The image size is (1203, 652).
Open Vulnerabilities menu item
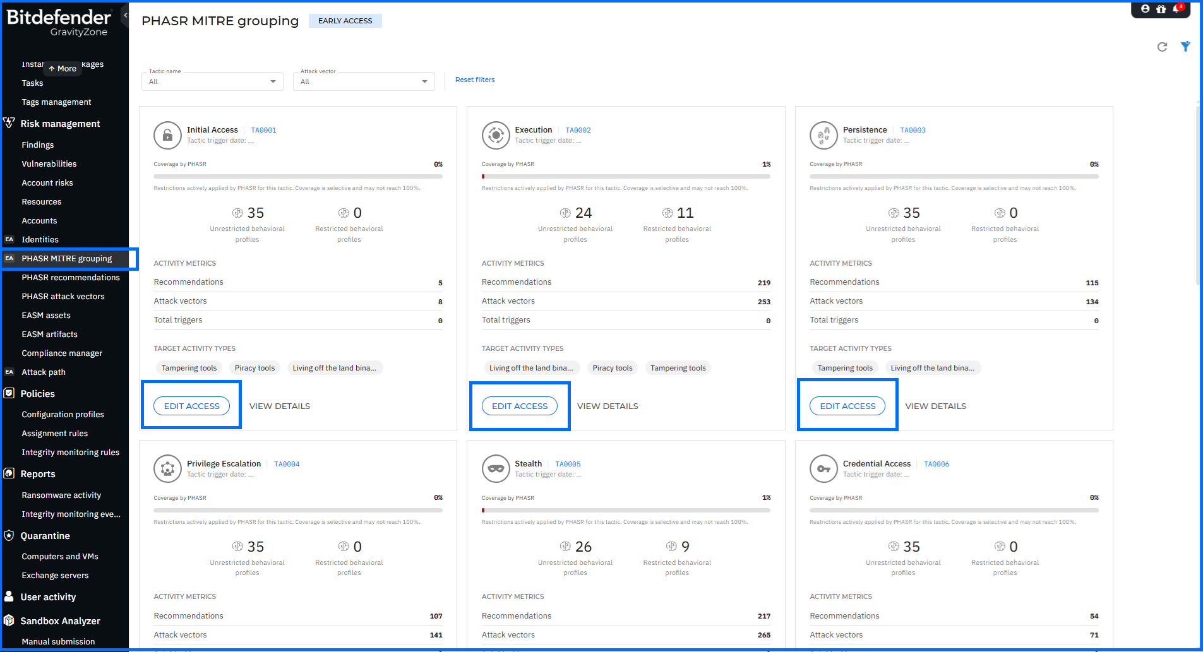[x=49, y=163]
